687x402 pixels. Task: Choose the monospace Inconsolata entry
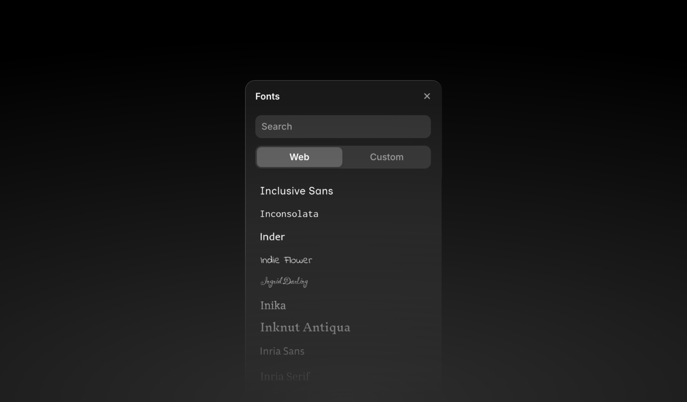coord(289,214)
